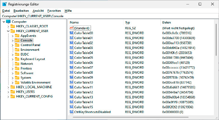Click the DWORD icon beside ColorTable02
This screenshot has height=120, width=219.
click(71, 43)
